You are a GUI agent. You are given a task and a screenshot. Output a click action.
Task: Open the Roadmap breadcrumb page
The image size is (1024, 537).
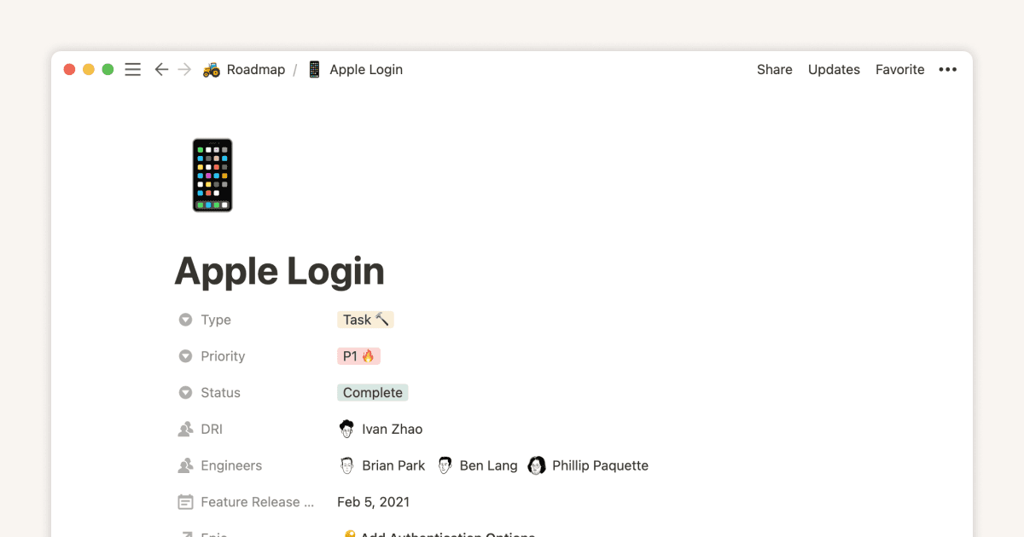254,69
